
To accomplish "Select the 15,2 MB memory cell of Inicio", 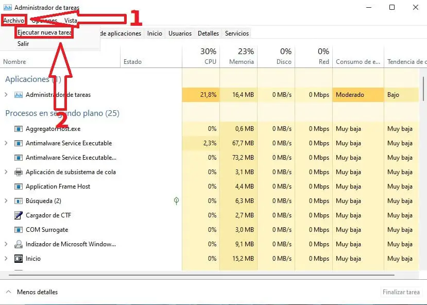I will 238,259.
